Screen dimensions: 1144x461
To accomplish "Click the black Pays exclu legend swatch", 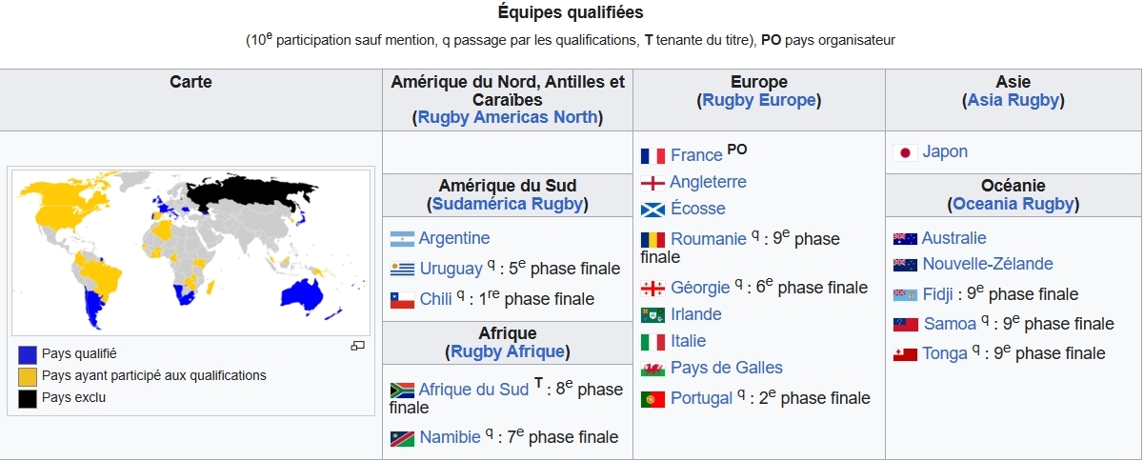I will [x=28, y=398].
